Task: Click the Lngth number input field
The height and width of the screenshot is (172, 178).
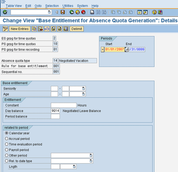Action: tap(55, 167)
